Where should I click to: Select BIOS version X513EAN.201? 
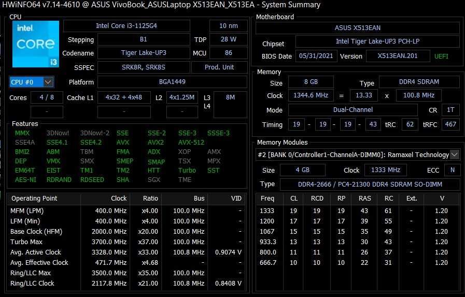point(398,56)
